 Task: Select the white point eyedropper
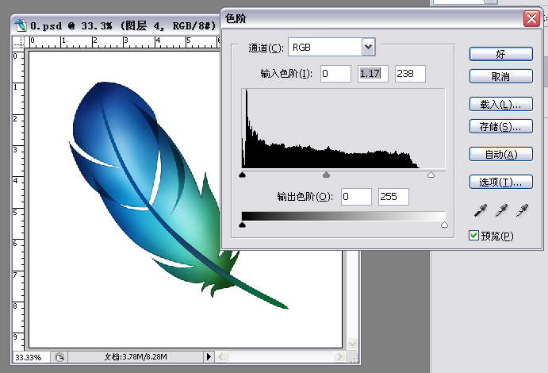coord(522,210)
